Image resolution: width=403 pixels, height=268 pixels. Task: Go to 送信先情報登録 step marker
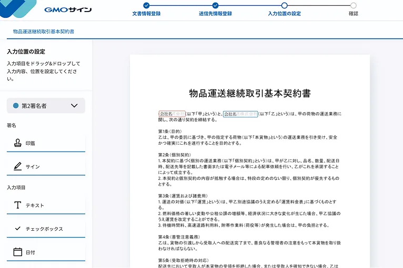click(x=215, y=5)
